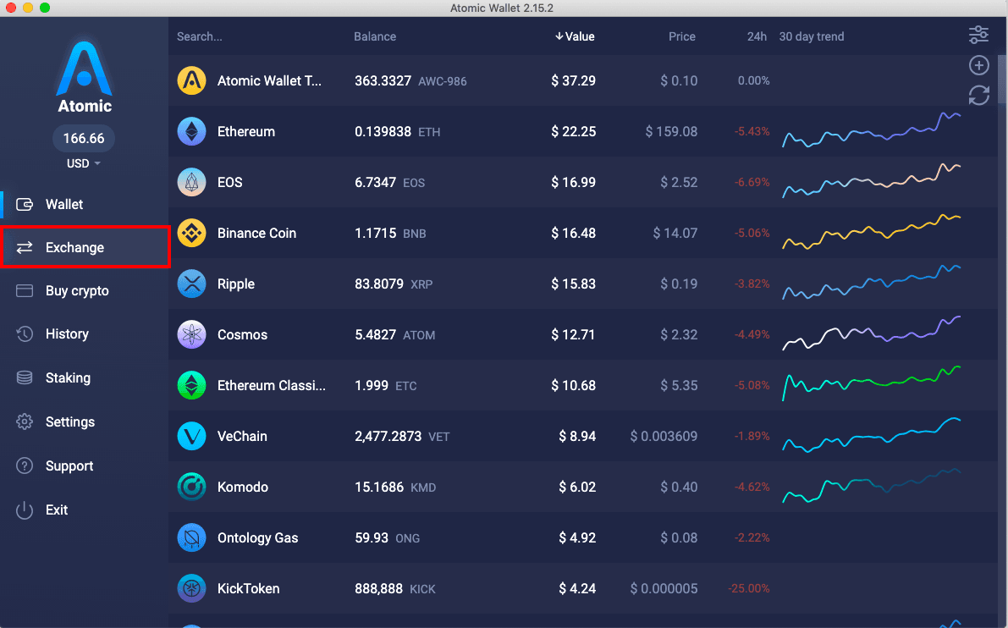
Task: Click the Ethereum Classic trend chart
Action: [x=871, y=383]
